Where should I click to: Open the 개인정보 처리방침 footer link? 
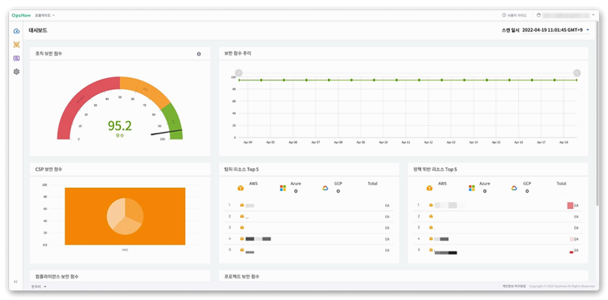[514, 286]
